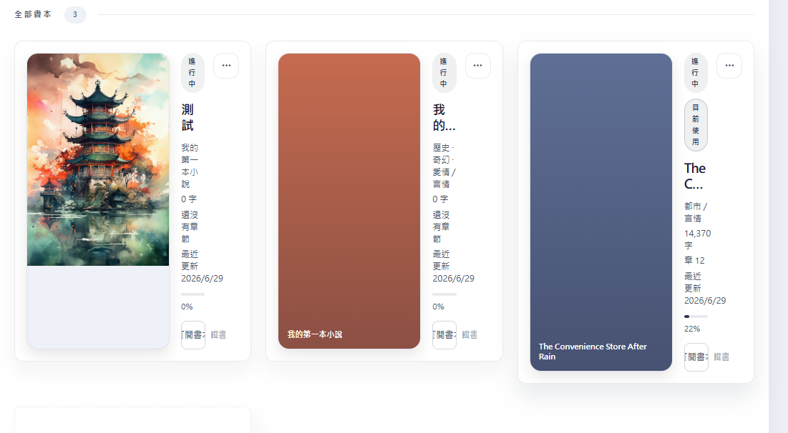This screenshot has width=788, height=433.
Task: Click the 進行中 status badge on 測試
Action: tap(193, 73)
